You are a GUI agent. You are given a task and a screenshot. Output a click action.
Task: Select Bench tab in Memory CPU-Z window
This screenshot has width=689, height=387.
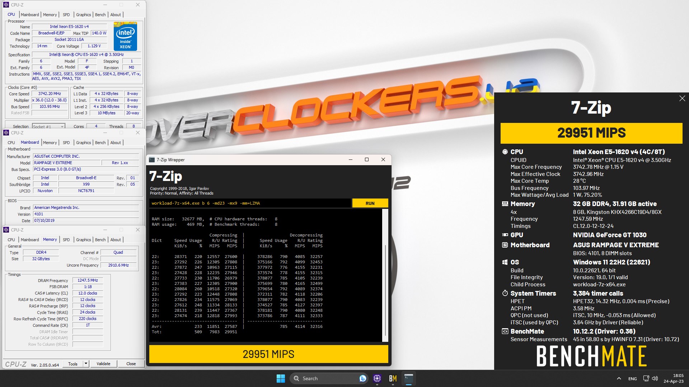tap(100, 240)
